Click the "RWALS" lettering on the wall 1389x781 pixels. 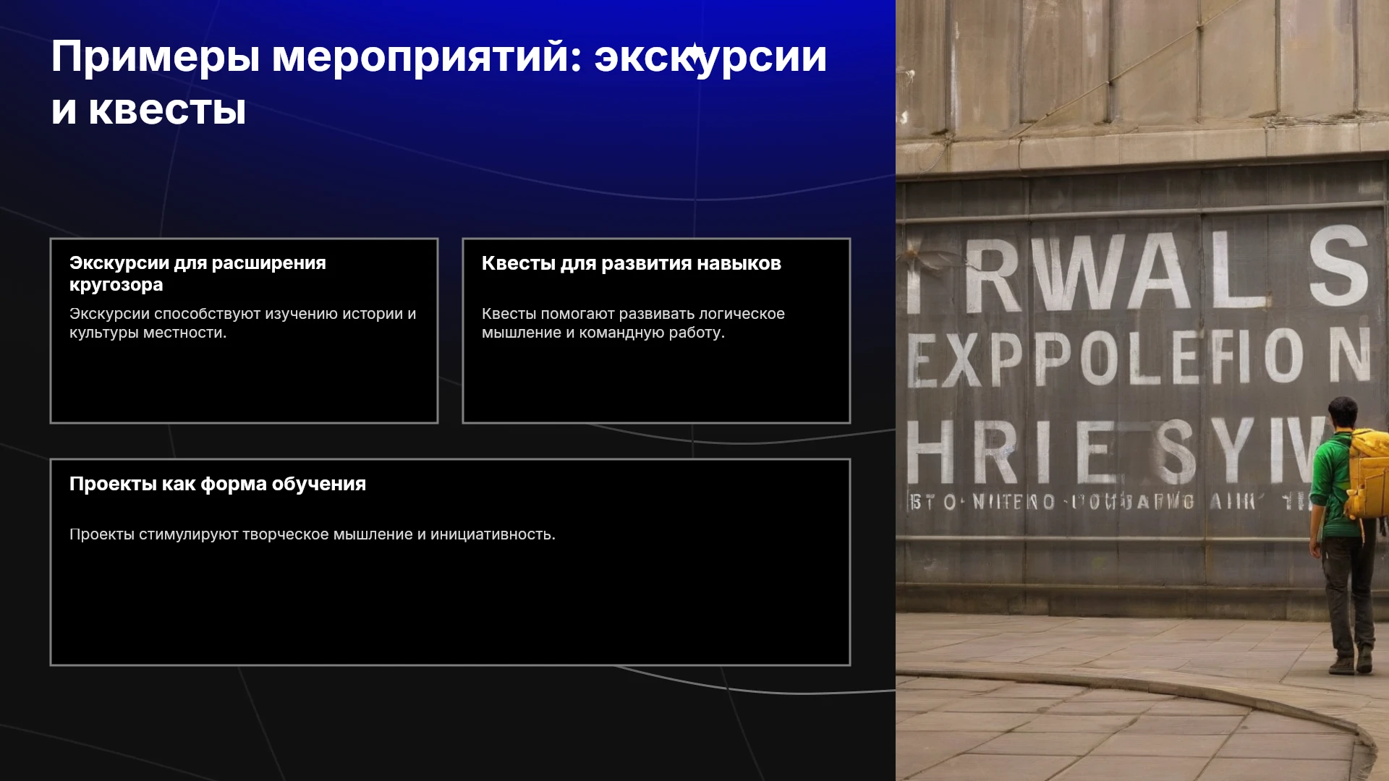coord(1136,269)
